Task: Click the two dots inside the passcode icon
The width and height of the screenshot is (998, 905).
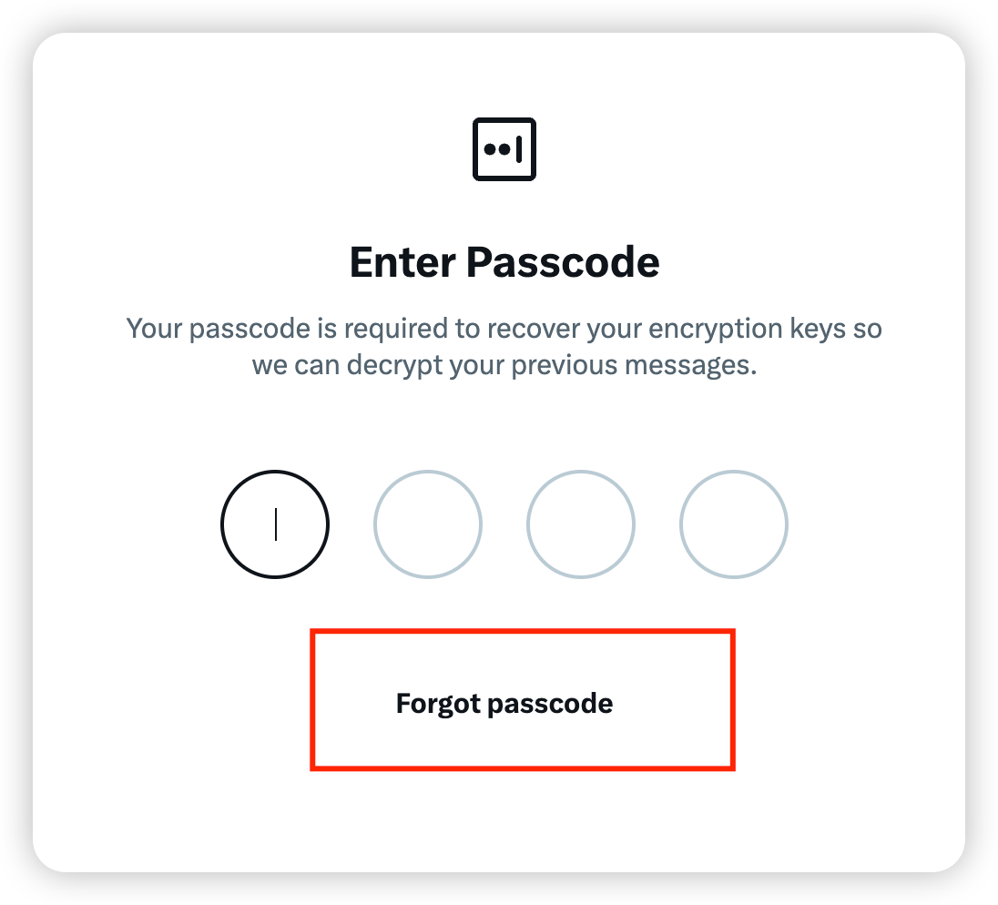Action: [496, 148]
